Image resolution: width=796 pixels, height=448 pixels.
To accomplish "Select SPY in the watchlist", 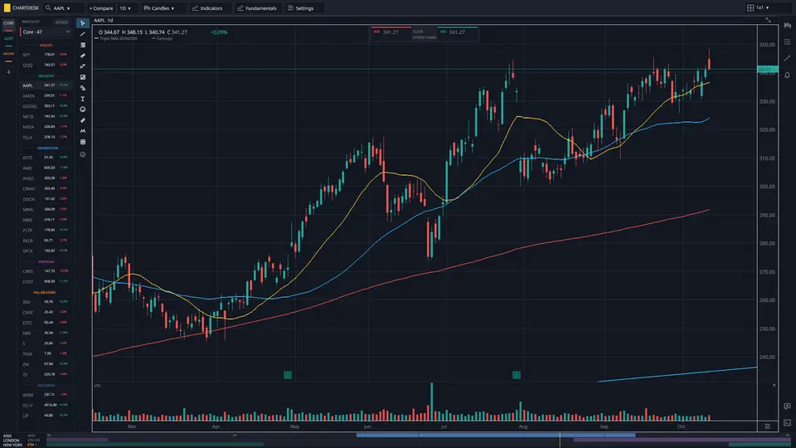I will (x=45, y=55).
